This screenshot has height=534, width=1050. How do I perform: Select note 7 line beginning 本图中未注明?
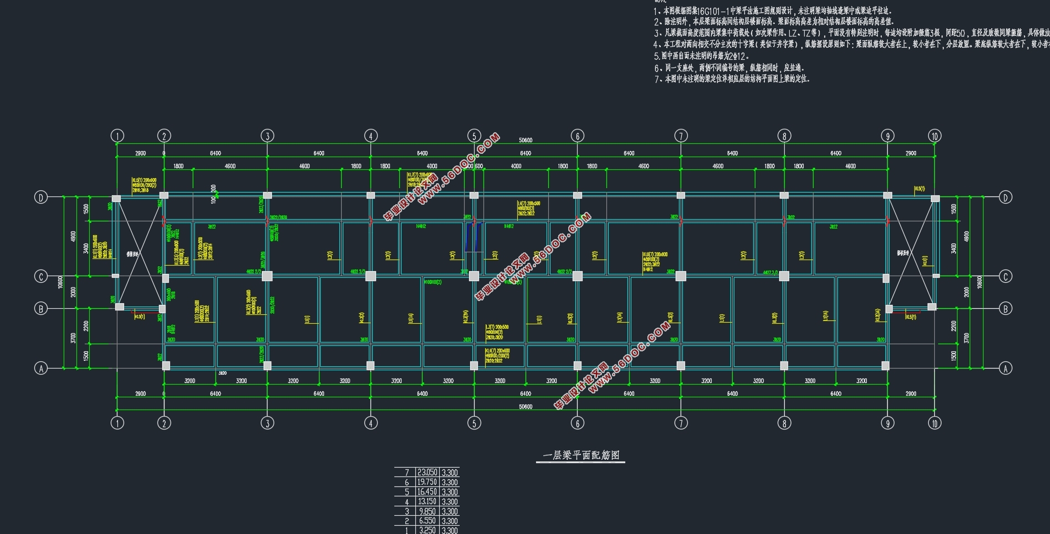[x=732, y=79]
